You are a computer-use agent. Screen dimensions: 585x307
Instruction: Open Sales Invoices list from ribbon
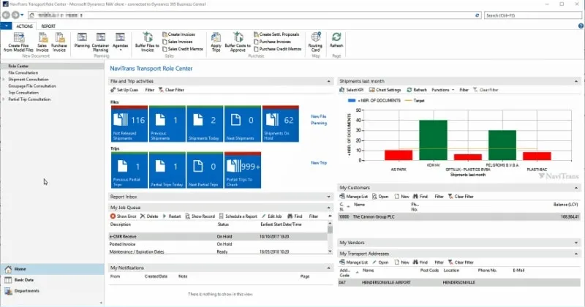[178, 42]
